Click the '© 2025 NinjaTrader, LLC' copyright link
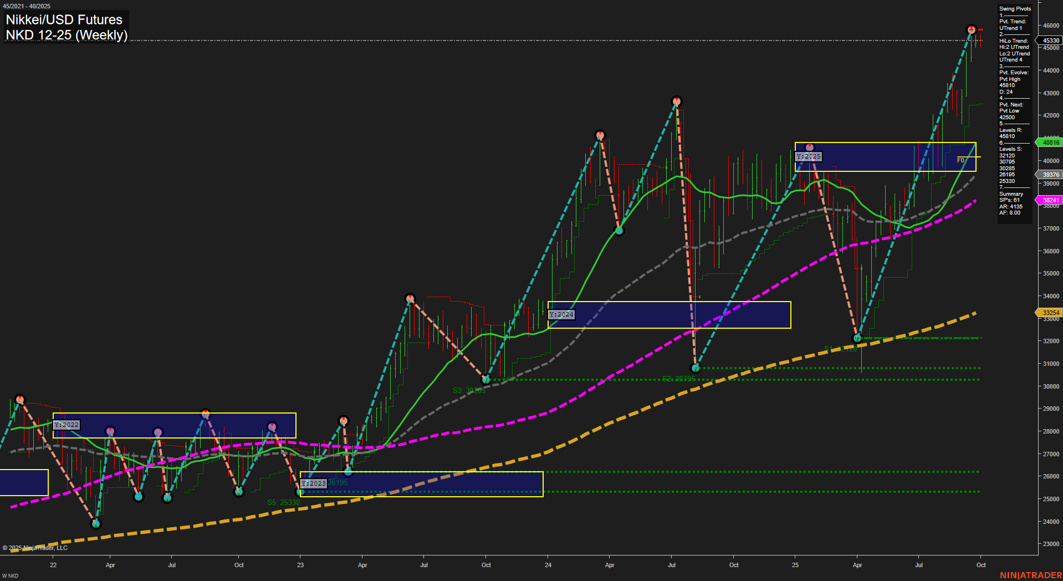 (36, 547)
